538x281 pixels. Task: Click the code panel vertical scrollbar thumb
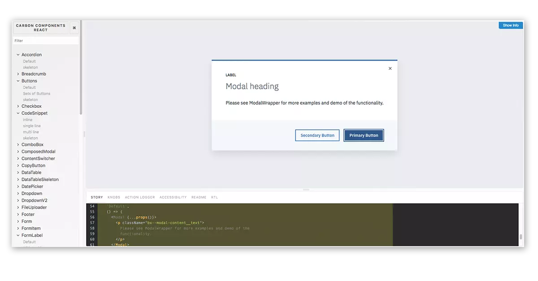(x=521, y=237)
